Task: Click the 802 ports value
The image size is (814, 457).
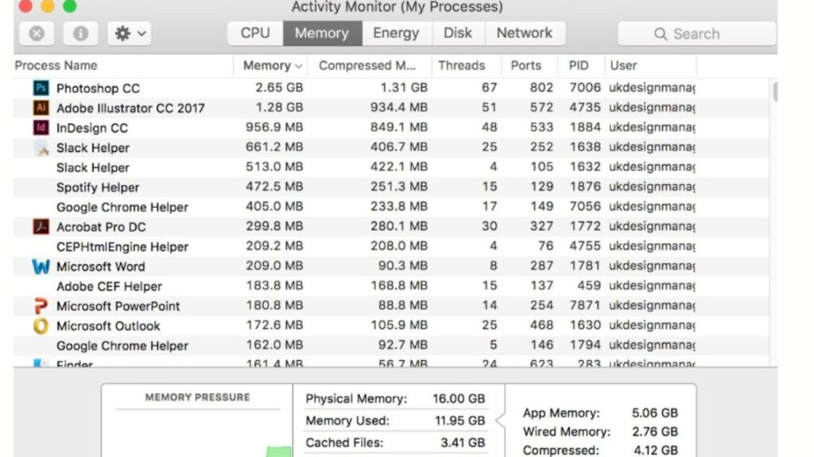Action: [x=541, y=87]
